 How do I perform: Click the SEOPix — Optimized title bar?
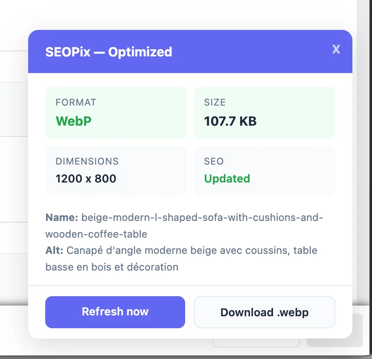[x=108, y=52]
